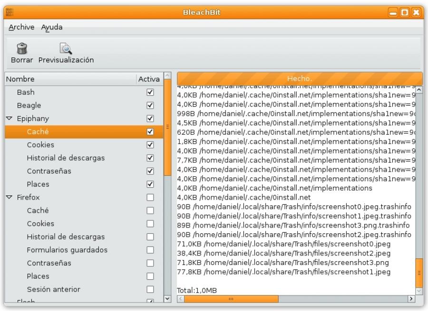
Task: Select the Epiphany row label
Action: 33,119
